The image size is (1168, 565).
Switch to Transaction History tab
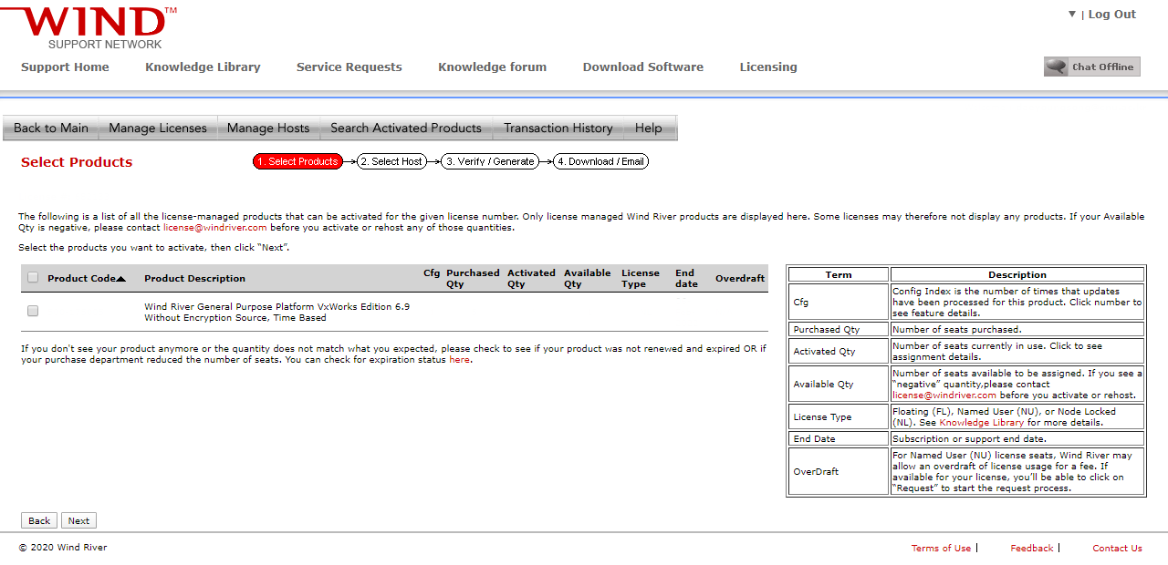point(558,128)
